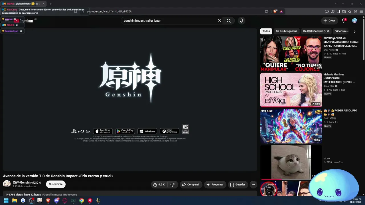The image size is (365, 205).
Task: Open the browser hamburger menu
Action: click(x=361, y=11)
